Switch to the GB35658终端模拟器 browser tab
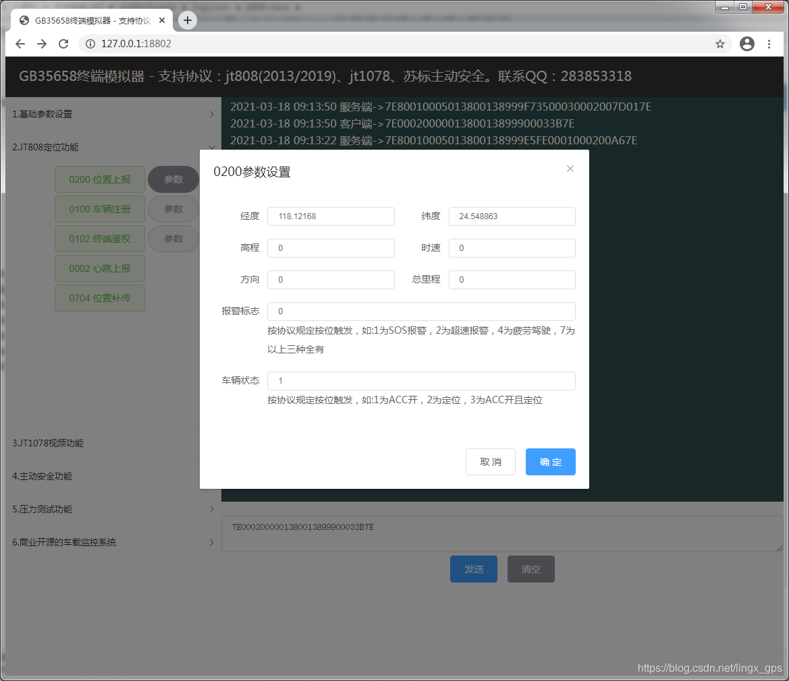Image resolution: width=789 pixels, height=681 pixels. coord(88,20)
